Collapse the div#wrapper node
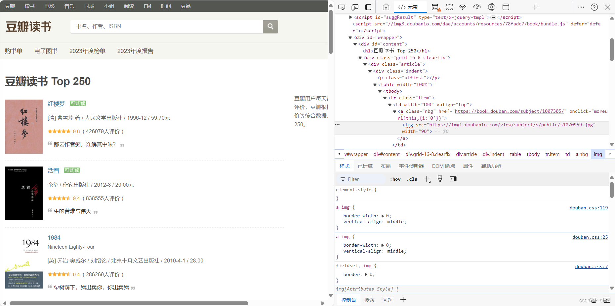This screenshot has width=615, height=306. click(350, 38)
